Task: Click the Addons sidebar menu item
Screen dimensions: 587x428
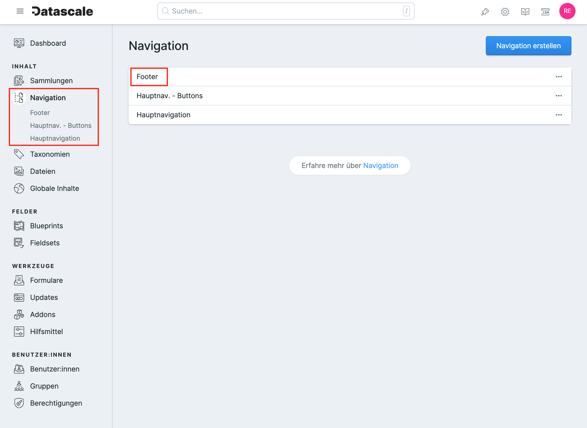Action: [x=43, y=314]
